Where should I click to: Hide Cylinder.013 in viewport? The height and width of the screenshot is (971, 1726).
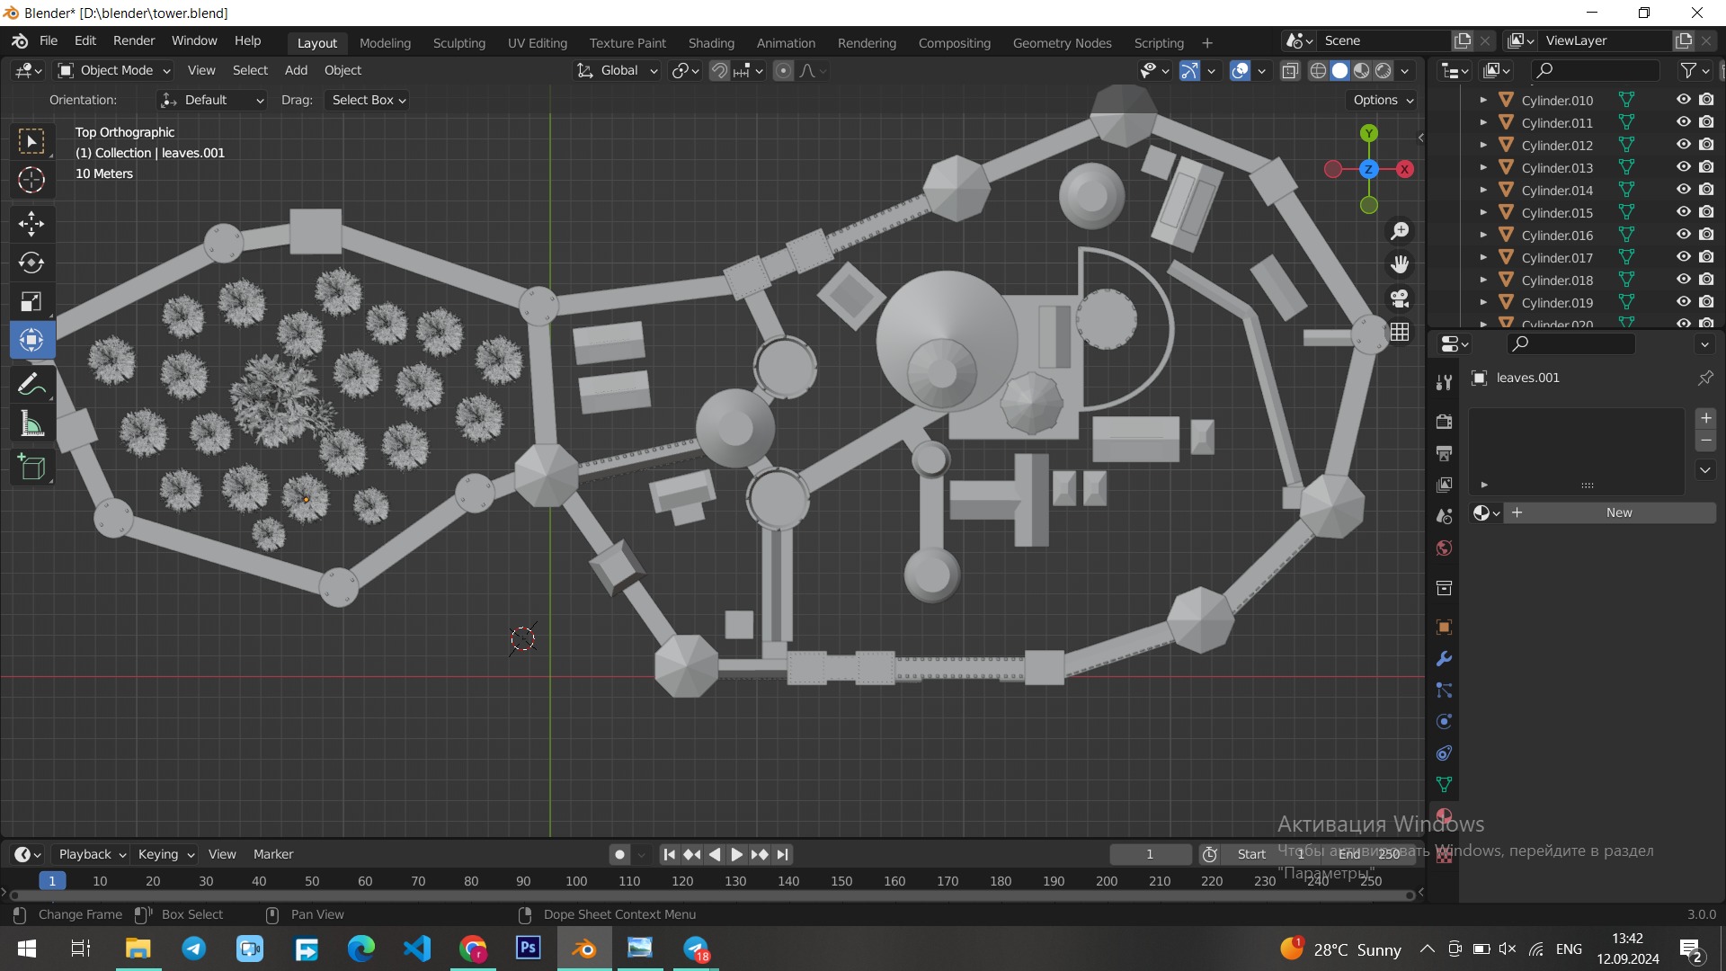coord(1683,167)
